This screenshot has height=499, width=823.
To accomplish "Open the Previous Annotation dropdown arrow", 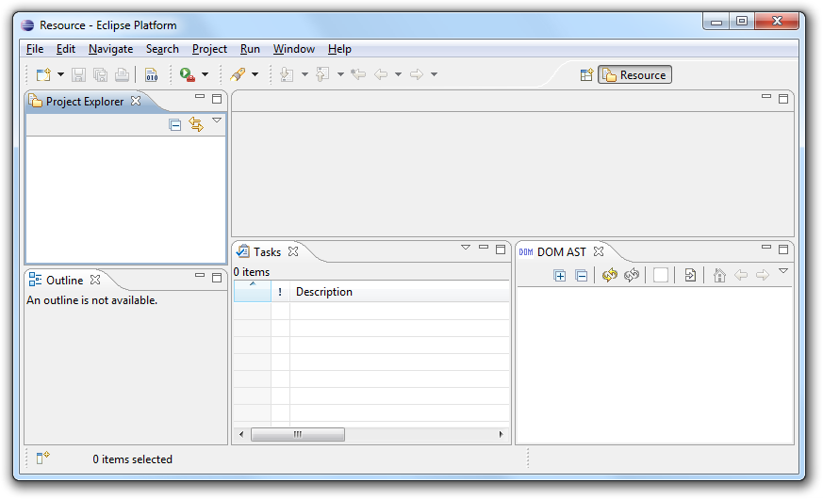I will coord(340,74).
